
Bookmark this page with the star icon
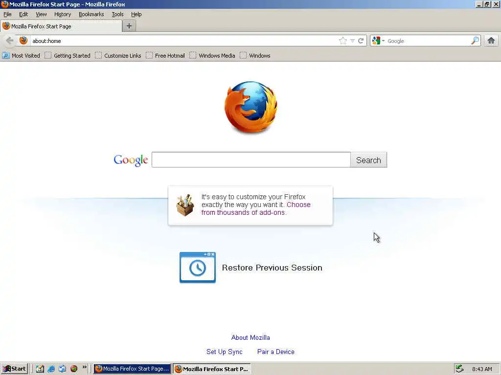[342, 41]
